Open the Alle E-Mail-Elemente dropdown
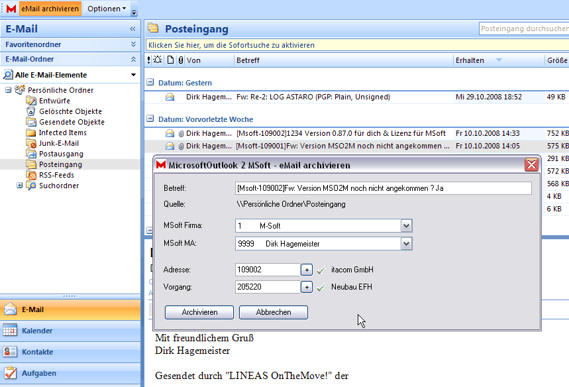 [134, 75]
